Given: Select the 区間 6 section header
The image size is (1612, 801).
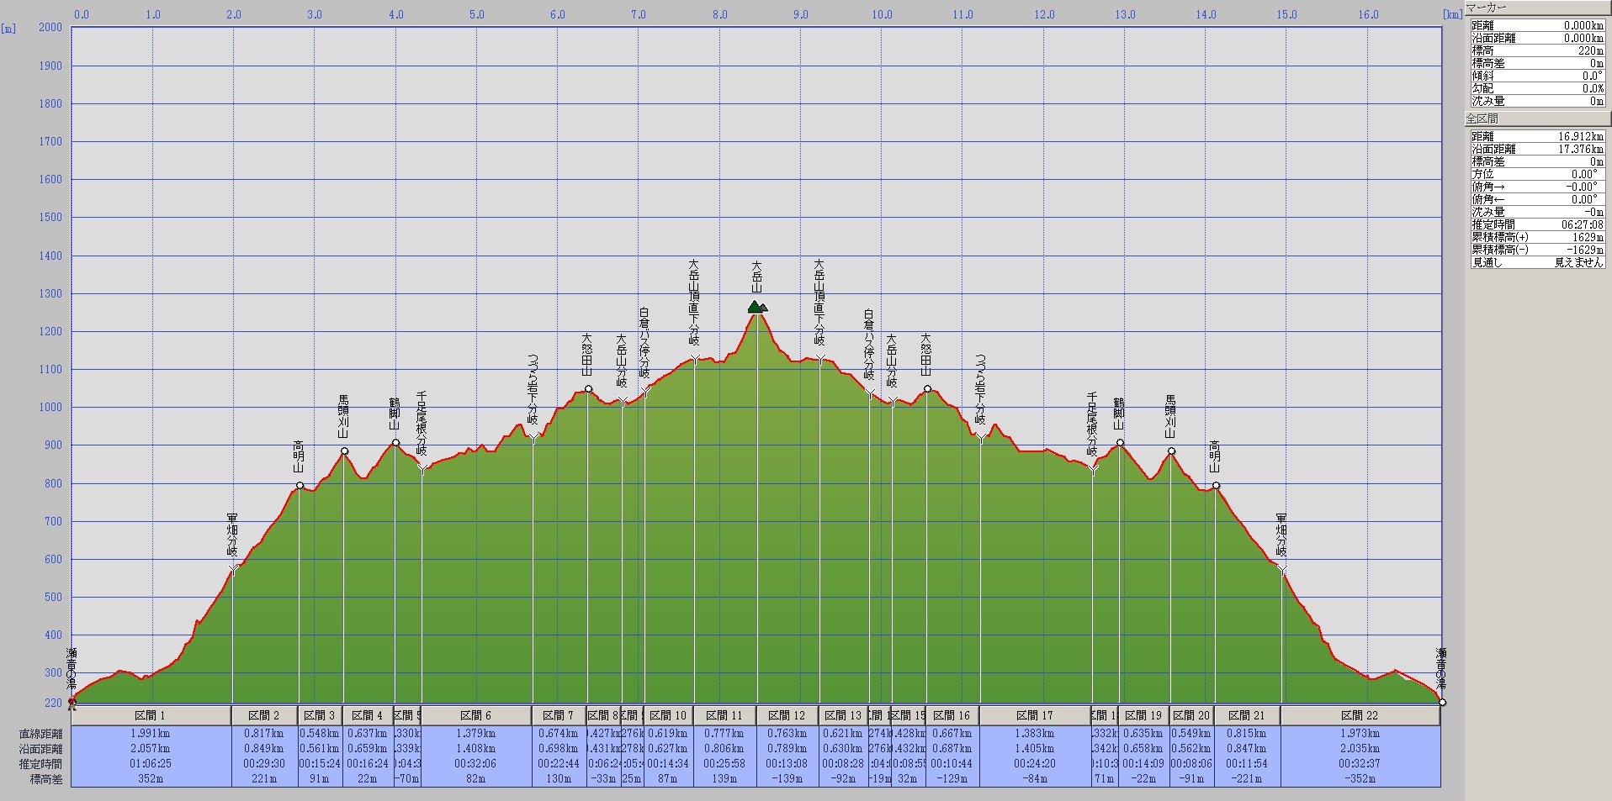Looking at the screenshot, I should [476, 715].
